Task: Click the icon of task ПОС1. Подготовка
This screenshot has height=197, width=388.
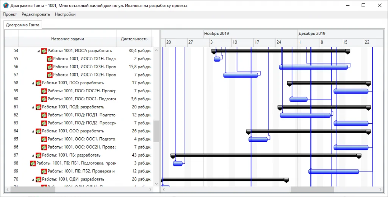Action: 44,99
